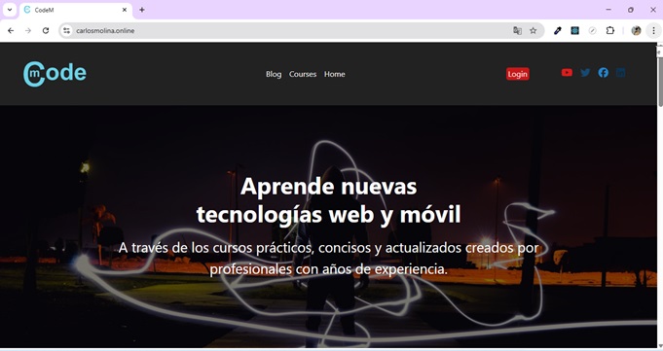Open the Facebook social icon

[604, 73]
